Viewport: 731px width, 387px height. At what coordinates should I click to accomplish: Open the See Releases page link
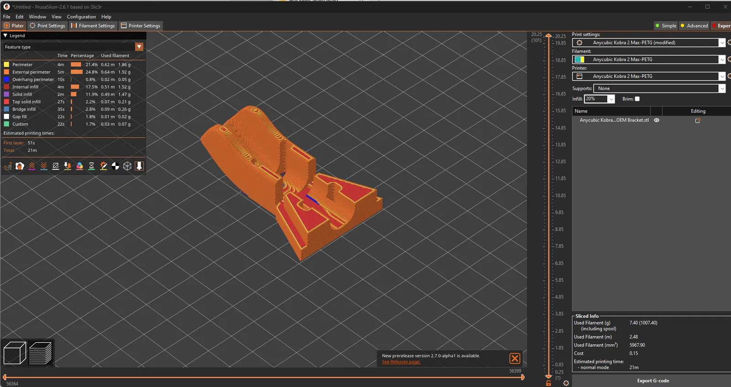click(401, 362)
